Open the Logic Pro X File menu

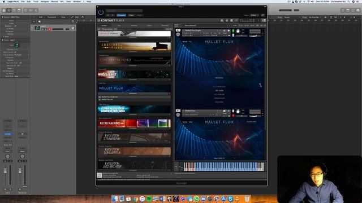coord(23,1)
